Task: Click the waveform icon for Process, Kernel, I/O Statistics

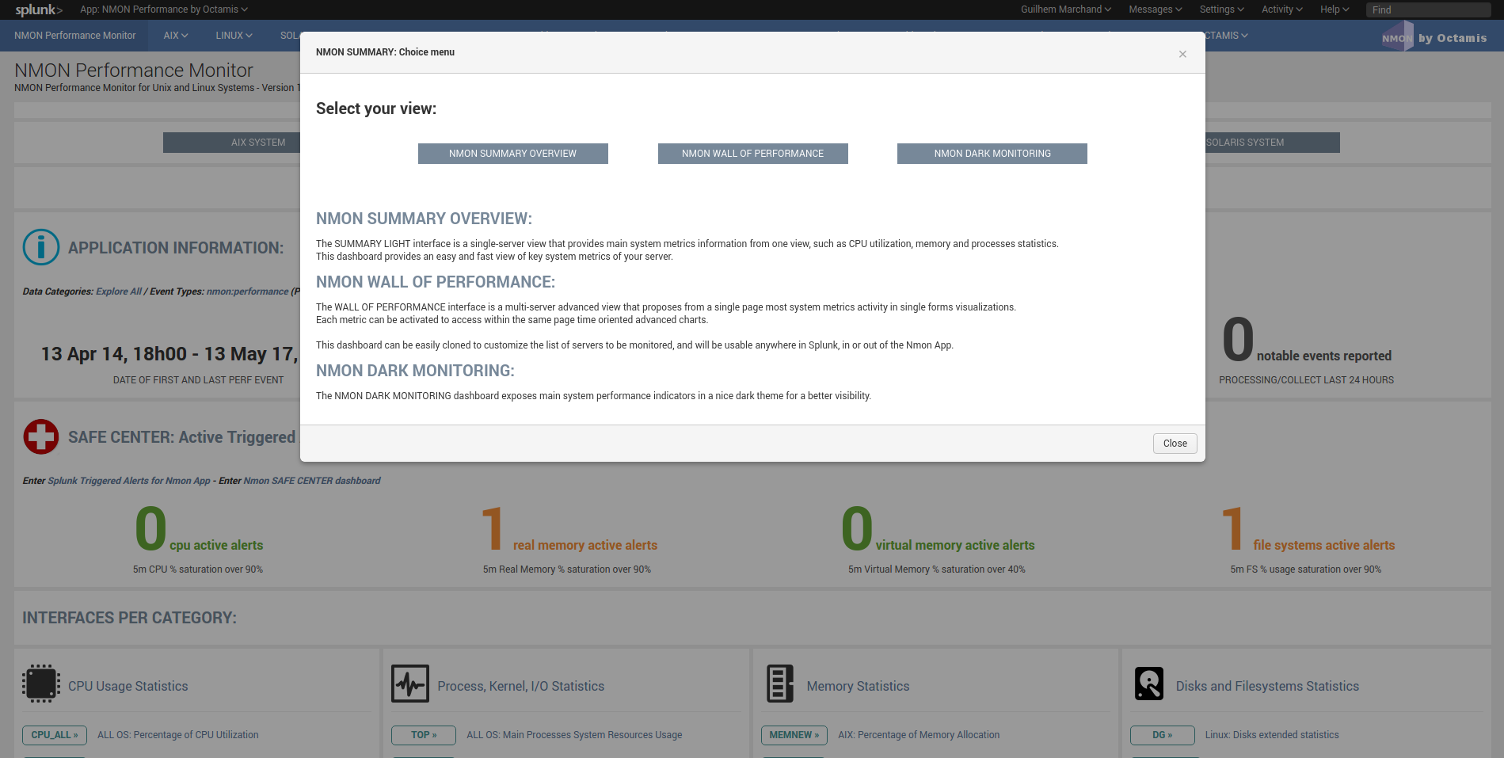Action: pos(410,683)
